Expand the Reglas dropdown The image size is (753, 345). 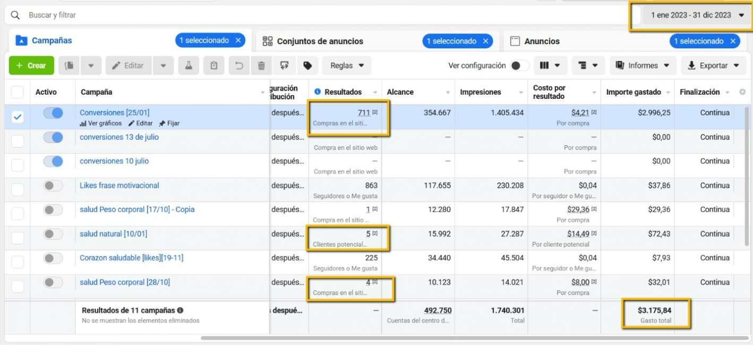click(x=347, y=65)
